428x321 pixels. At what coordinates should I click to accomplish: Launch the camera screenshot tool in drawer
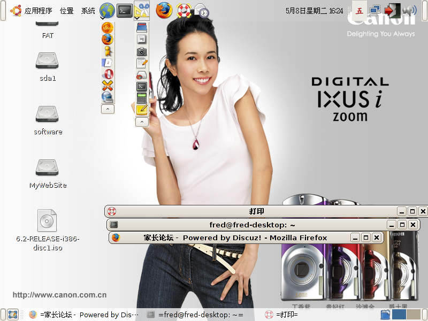click(x=142, y=51)
